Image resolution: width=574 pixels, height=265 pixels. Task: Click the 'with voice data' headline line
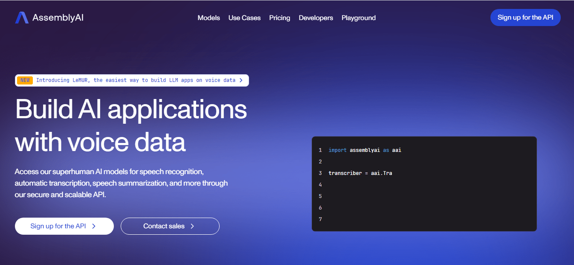coord(101,143)
